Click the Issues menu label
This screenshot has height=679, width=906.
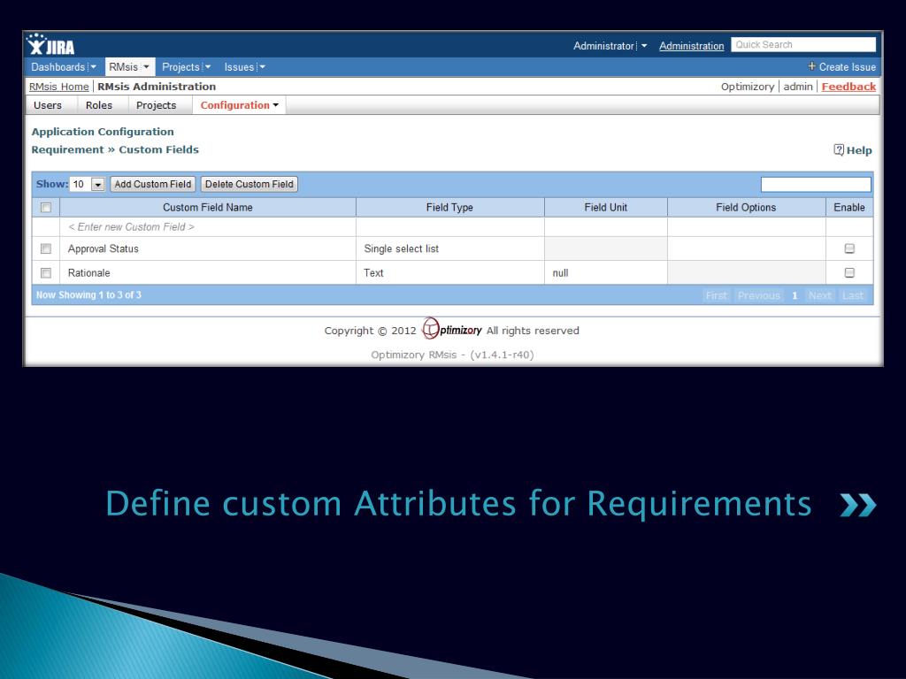(239, 67)
